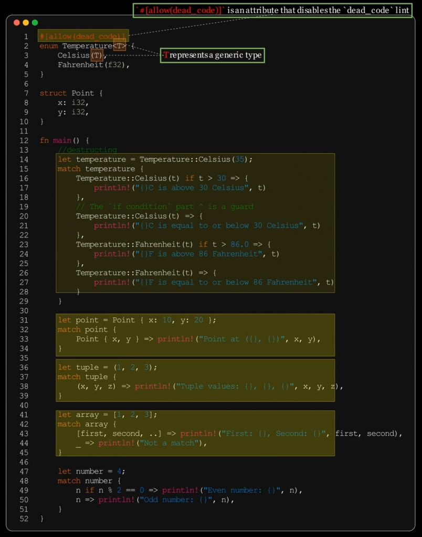This screenshot has width=422, height=537.
Task: Click line number 12 in the gutter
Action: pos(24,141)
